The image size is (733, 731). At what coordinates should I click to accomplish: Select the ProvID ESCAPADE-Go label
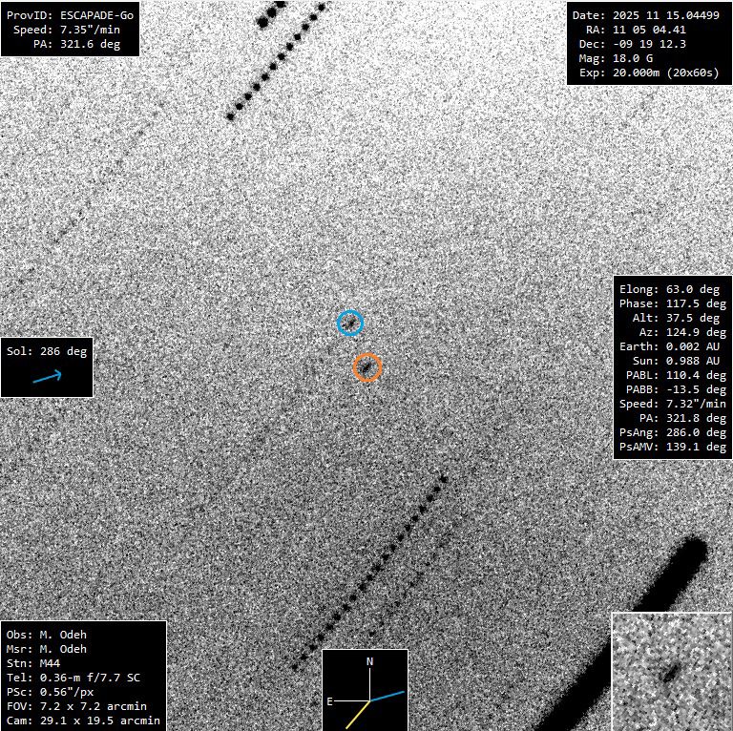70,15
